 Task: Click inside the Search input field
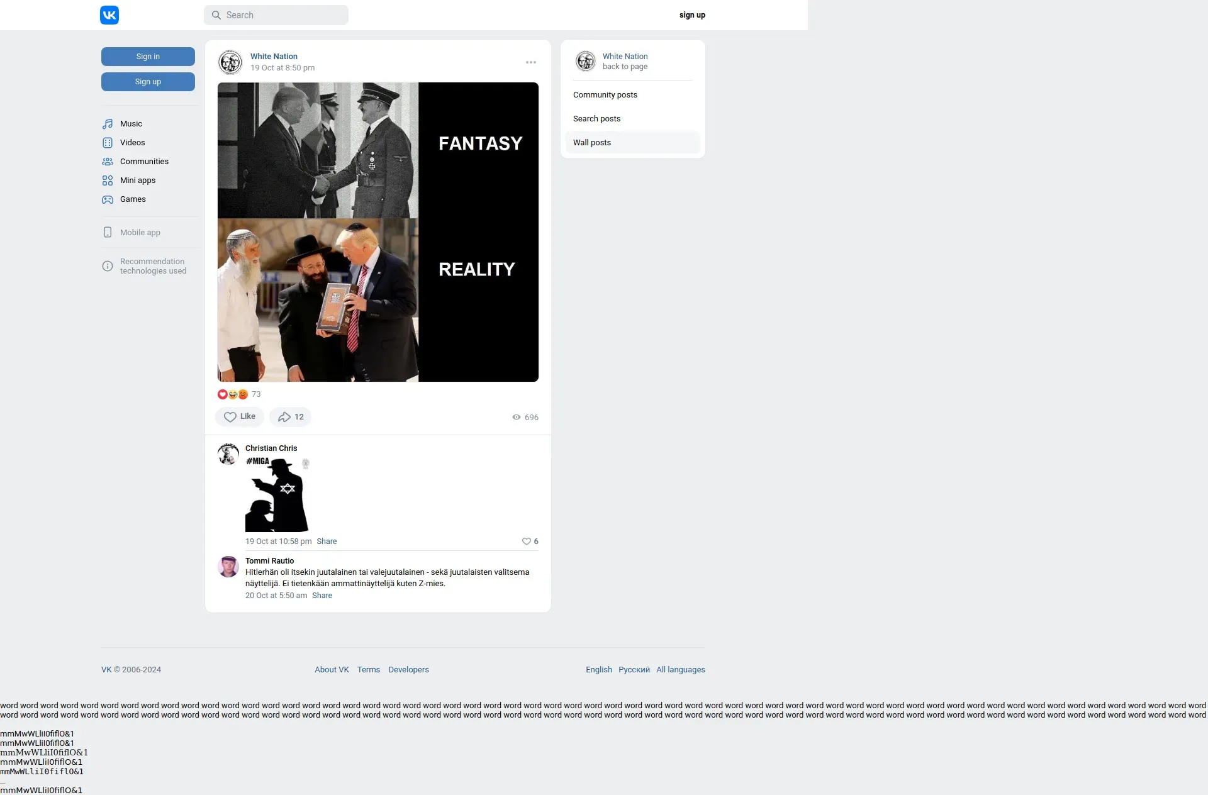coord(283,15)
